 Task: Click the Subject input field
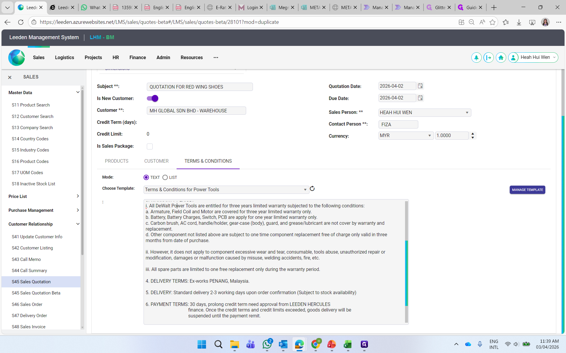(200, 87)
